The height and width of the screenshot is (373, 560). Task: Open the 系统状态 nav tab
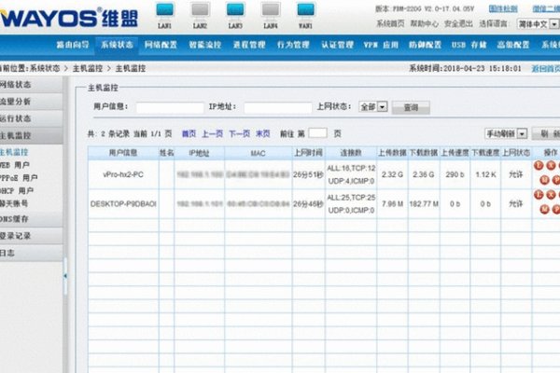pos(117,45)
